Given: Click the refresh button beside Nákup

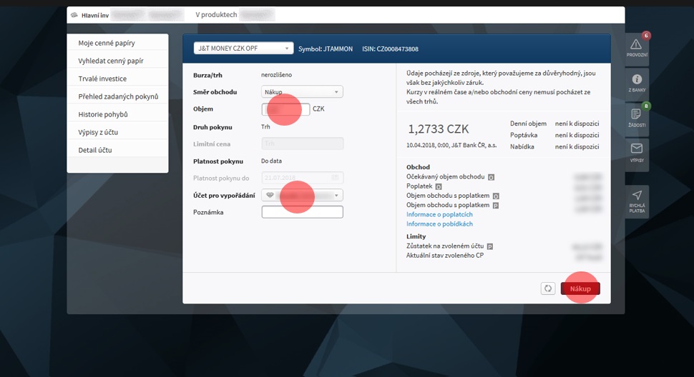Looking at the screenshot, I should click(x=547, y=288).
